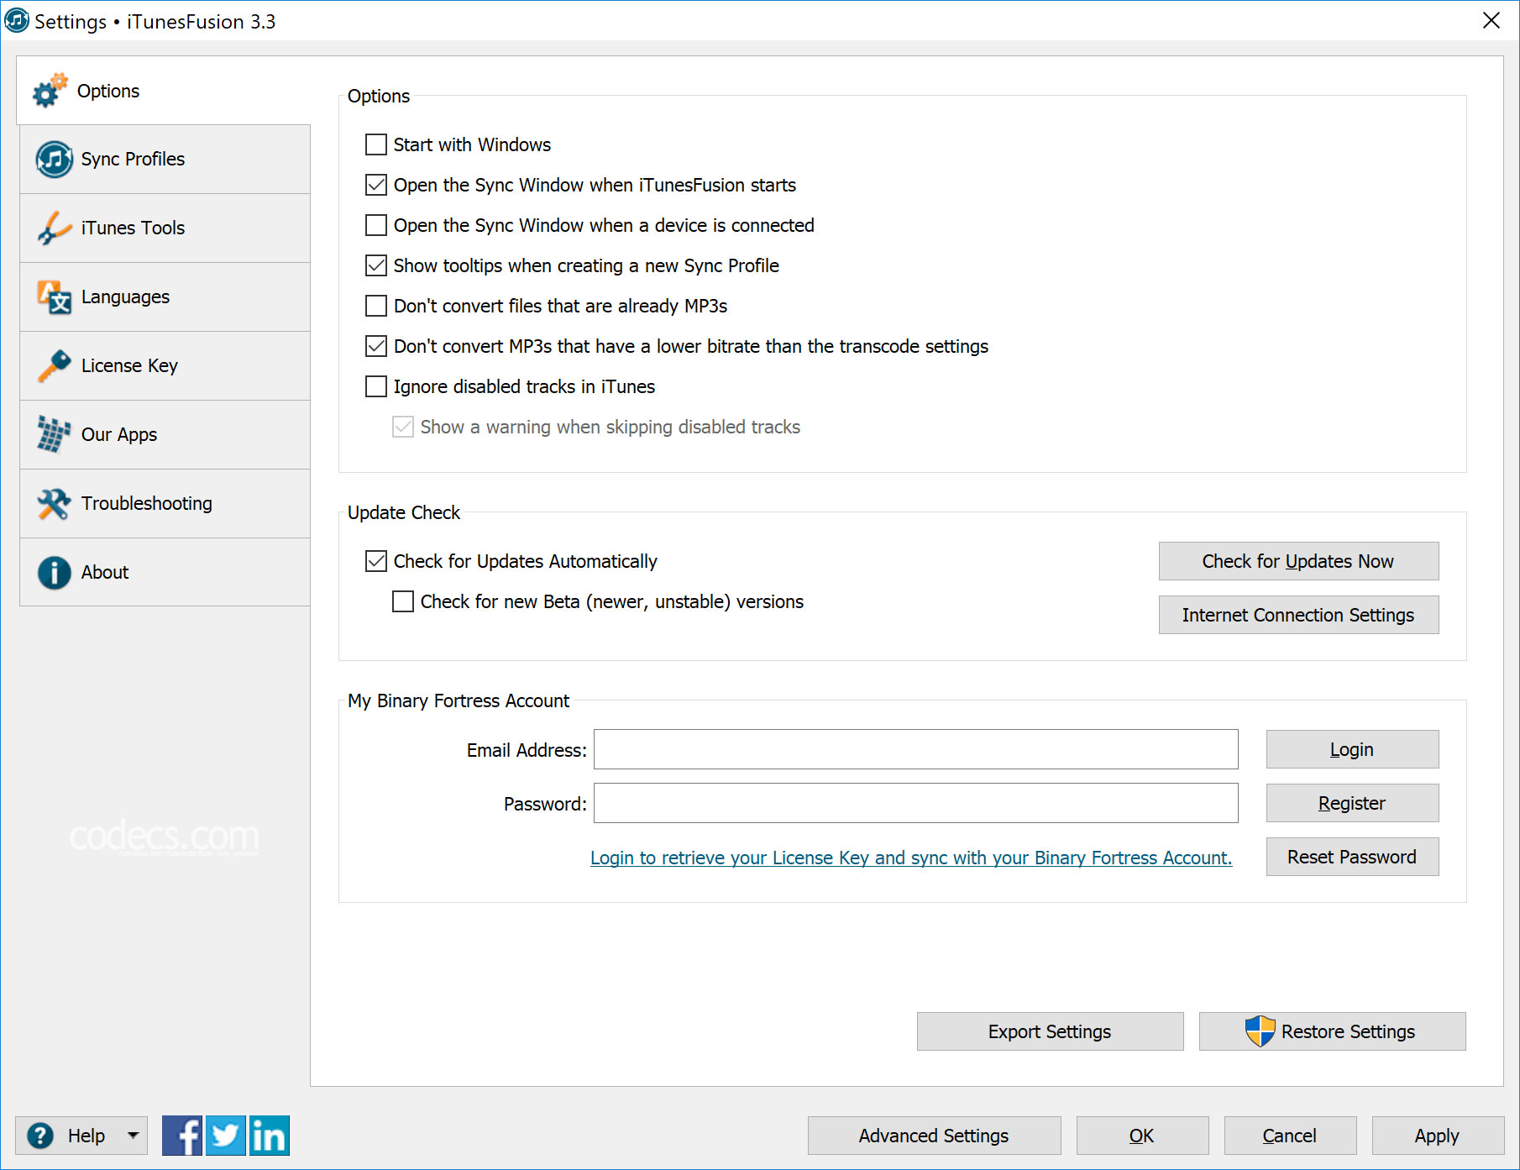
Task: Click the Restore Settings button
Action: tap(1332, 1031)
